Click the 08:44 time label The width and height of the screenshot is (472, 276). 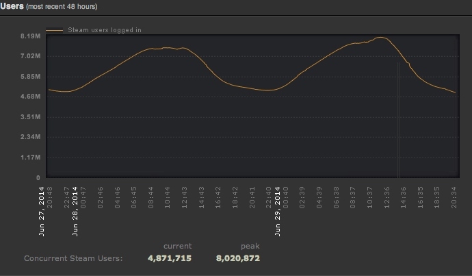(150, 197)
